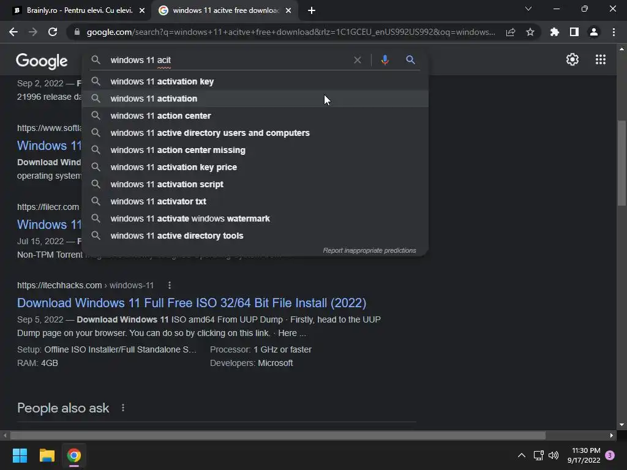Click the vertical scrollbar down arrow
The height and width of the screenshot is (470, 627).
(x=621, y=425)
